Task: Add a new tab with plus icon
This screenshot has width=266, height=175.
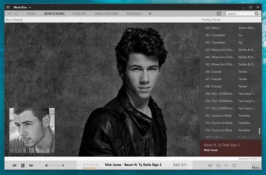Action: click(x=150, y=14)
